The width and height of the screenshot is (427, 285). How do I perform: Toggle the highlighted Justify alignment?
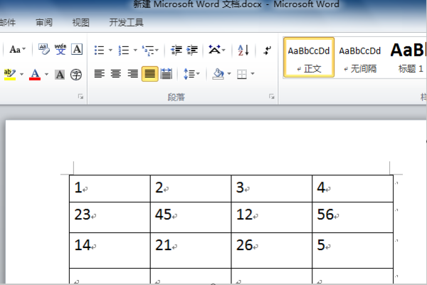(x=149, y=73)
